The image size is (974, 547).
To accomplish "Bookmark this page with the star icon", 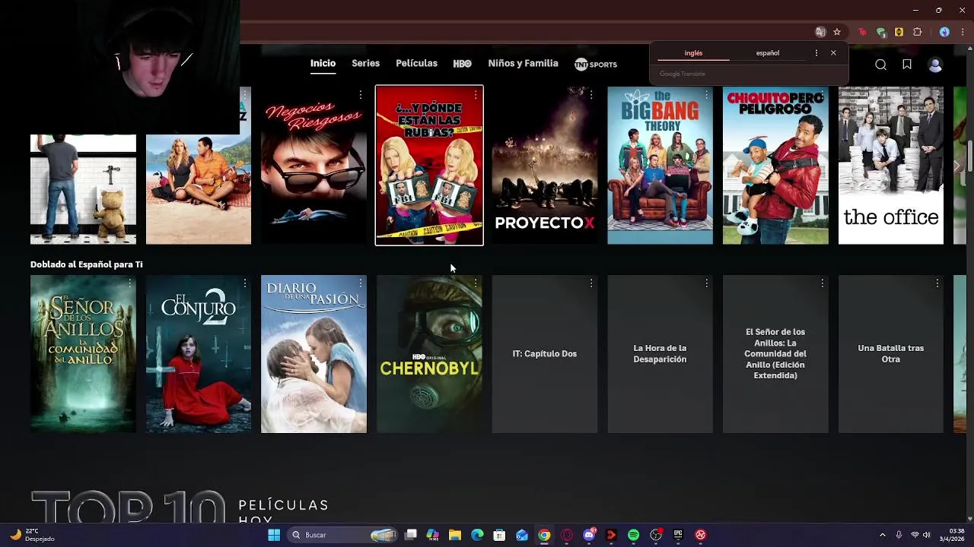I will tap(837, 32).
